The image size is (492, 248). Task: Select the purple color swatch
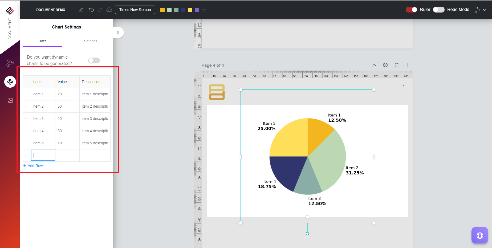click(x=197, y=10)
